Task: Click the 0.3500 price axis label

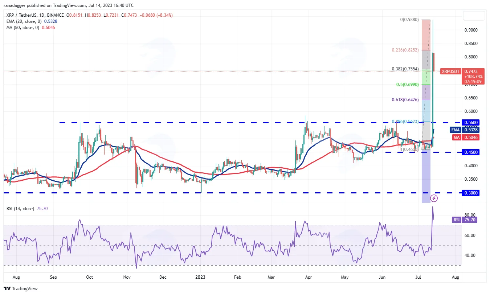Action: pyautogui.click(x=472, y=179)
